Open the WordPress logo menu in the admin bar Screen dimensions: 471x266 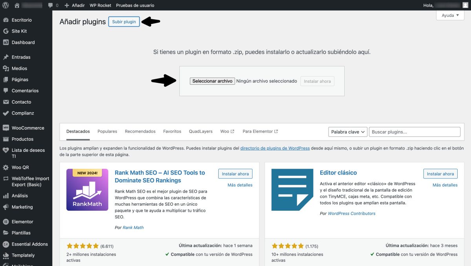(x=5, y=5)
